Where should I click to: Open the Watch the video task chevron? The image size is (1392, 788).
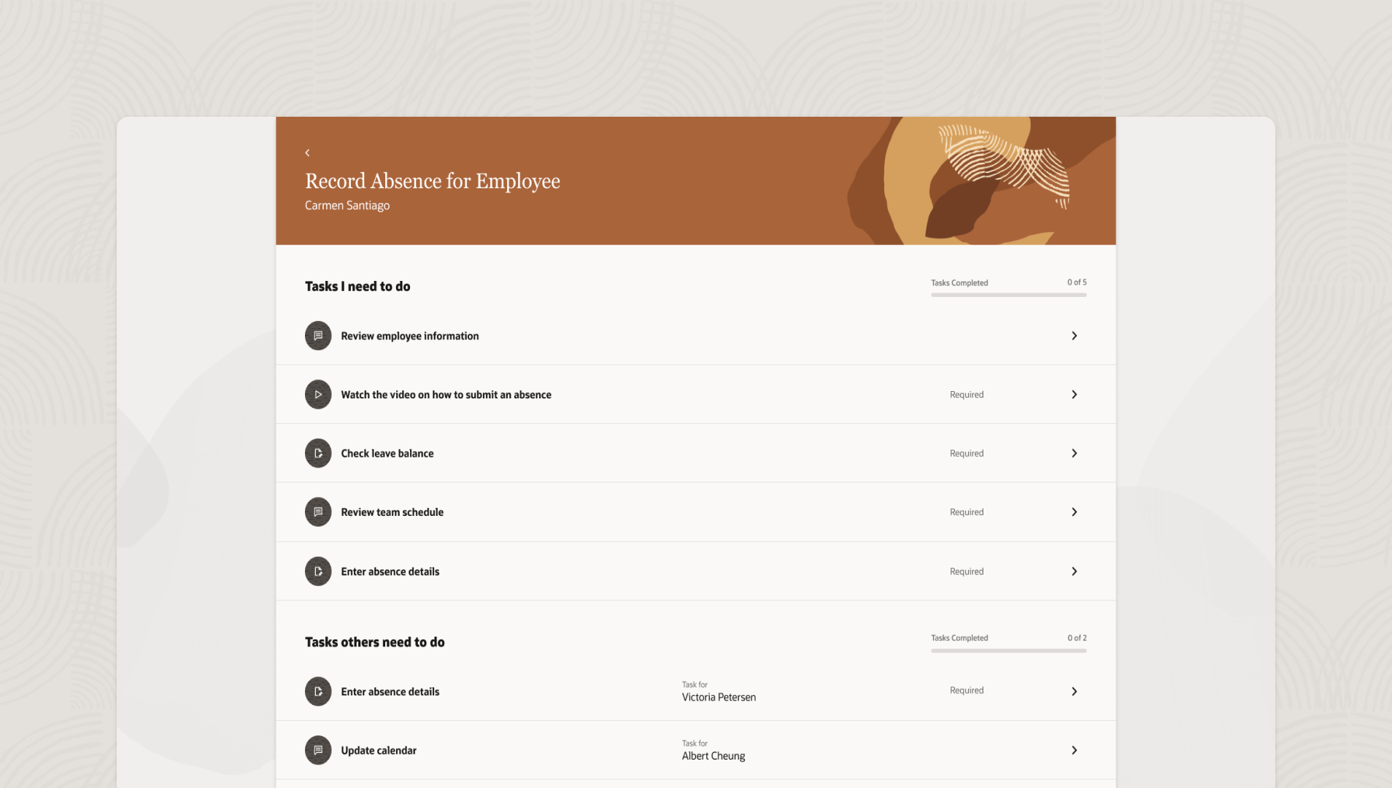click(1074, 395)
